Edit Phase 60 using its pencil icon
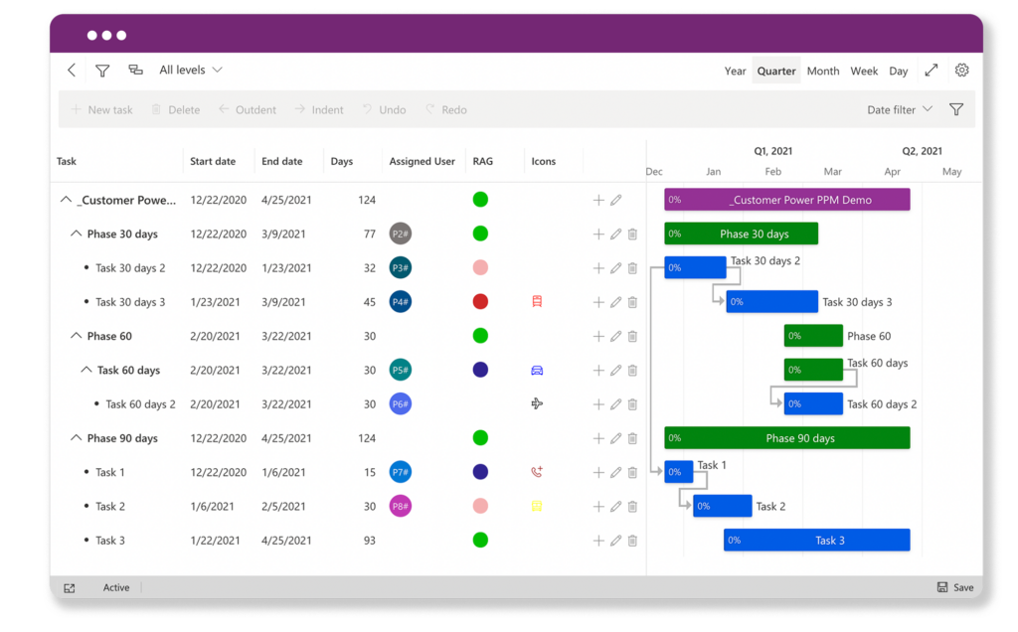Viewport: 1018px width, 632px height. tap(615, 336)
